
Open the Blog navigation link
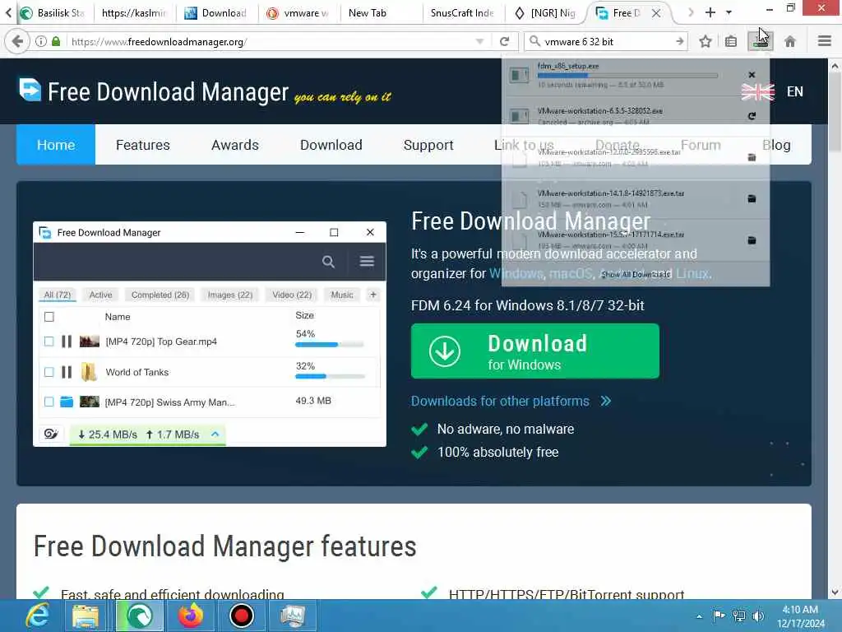(x=776, y=145)
